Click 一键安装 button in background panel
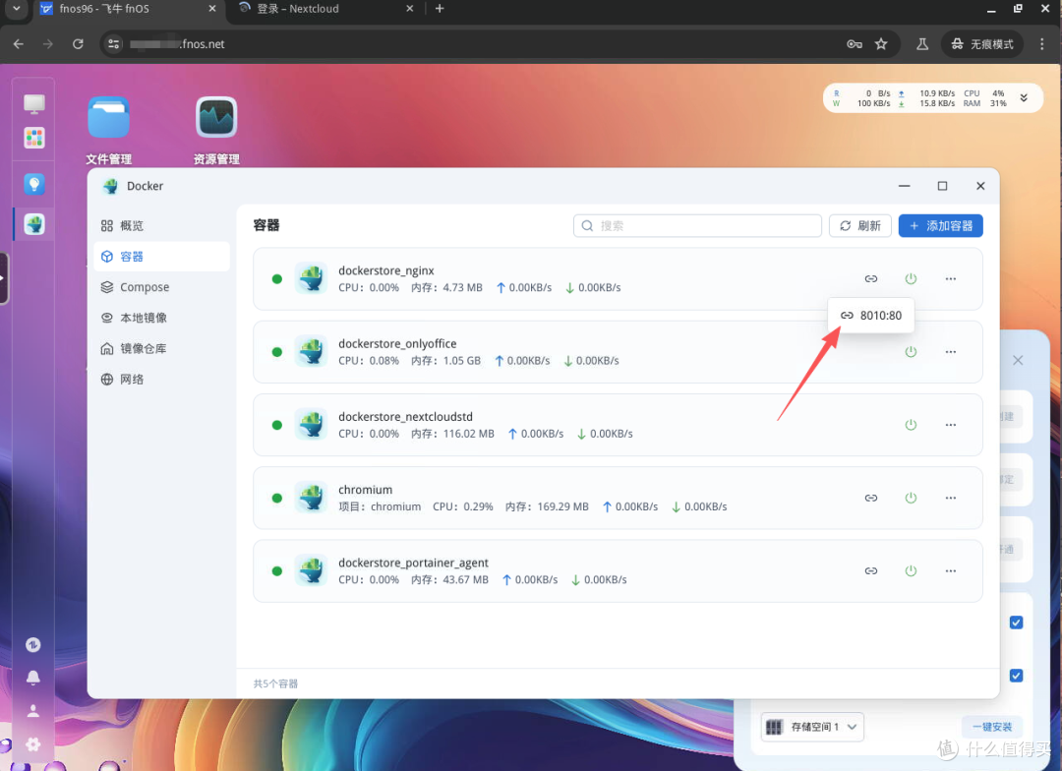The width and height of the screenshot is (1062, 771). coord(991,727)
